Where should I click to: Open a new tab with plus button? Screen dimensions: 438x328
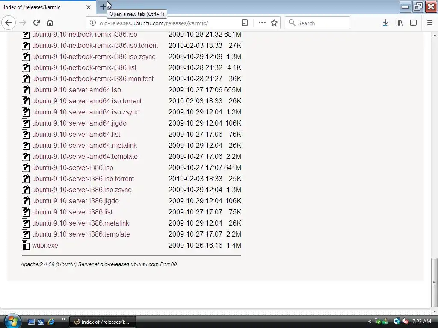(x=103, y=7)
